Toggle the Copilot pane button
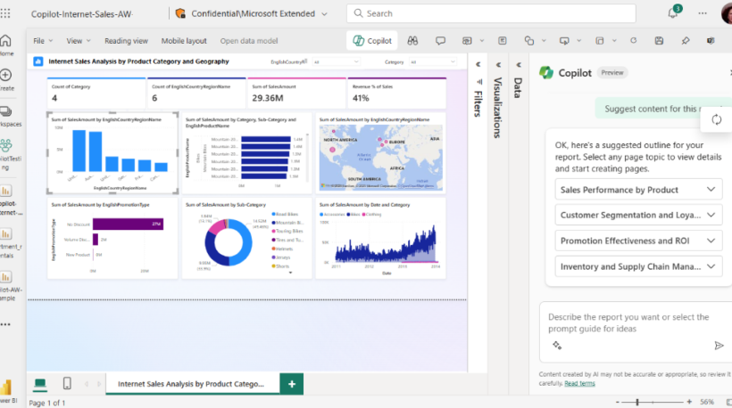This screenshot has width=732, height=408. click(372, 40)
